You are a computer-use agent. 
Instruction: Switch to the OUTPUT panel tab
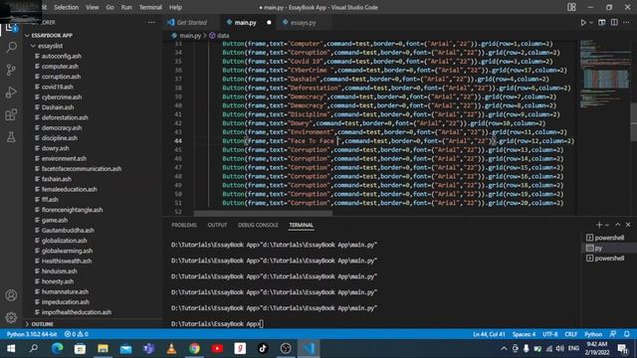(x=217, y=225)
